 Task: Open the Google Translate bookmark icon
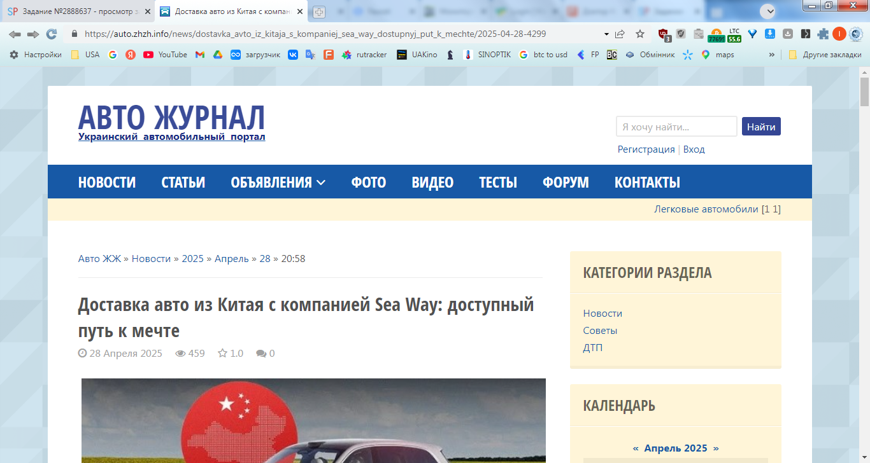tap(311, 55)
